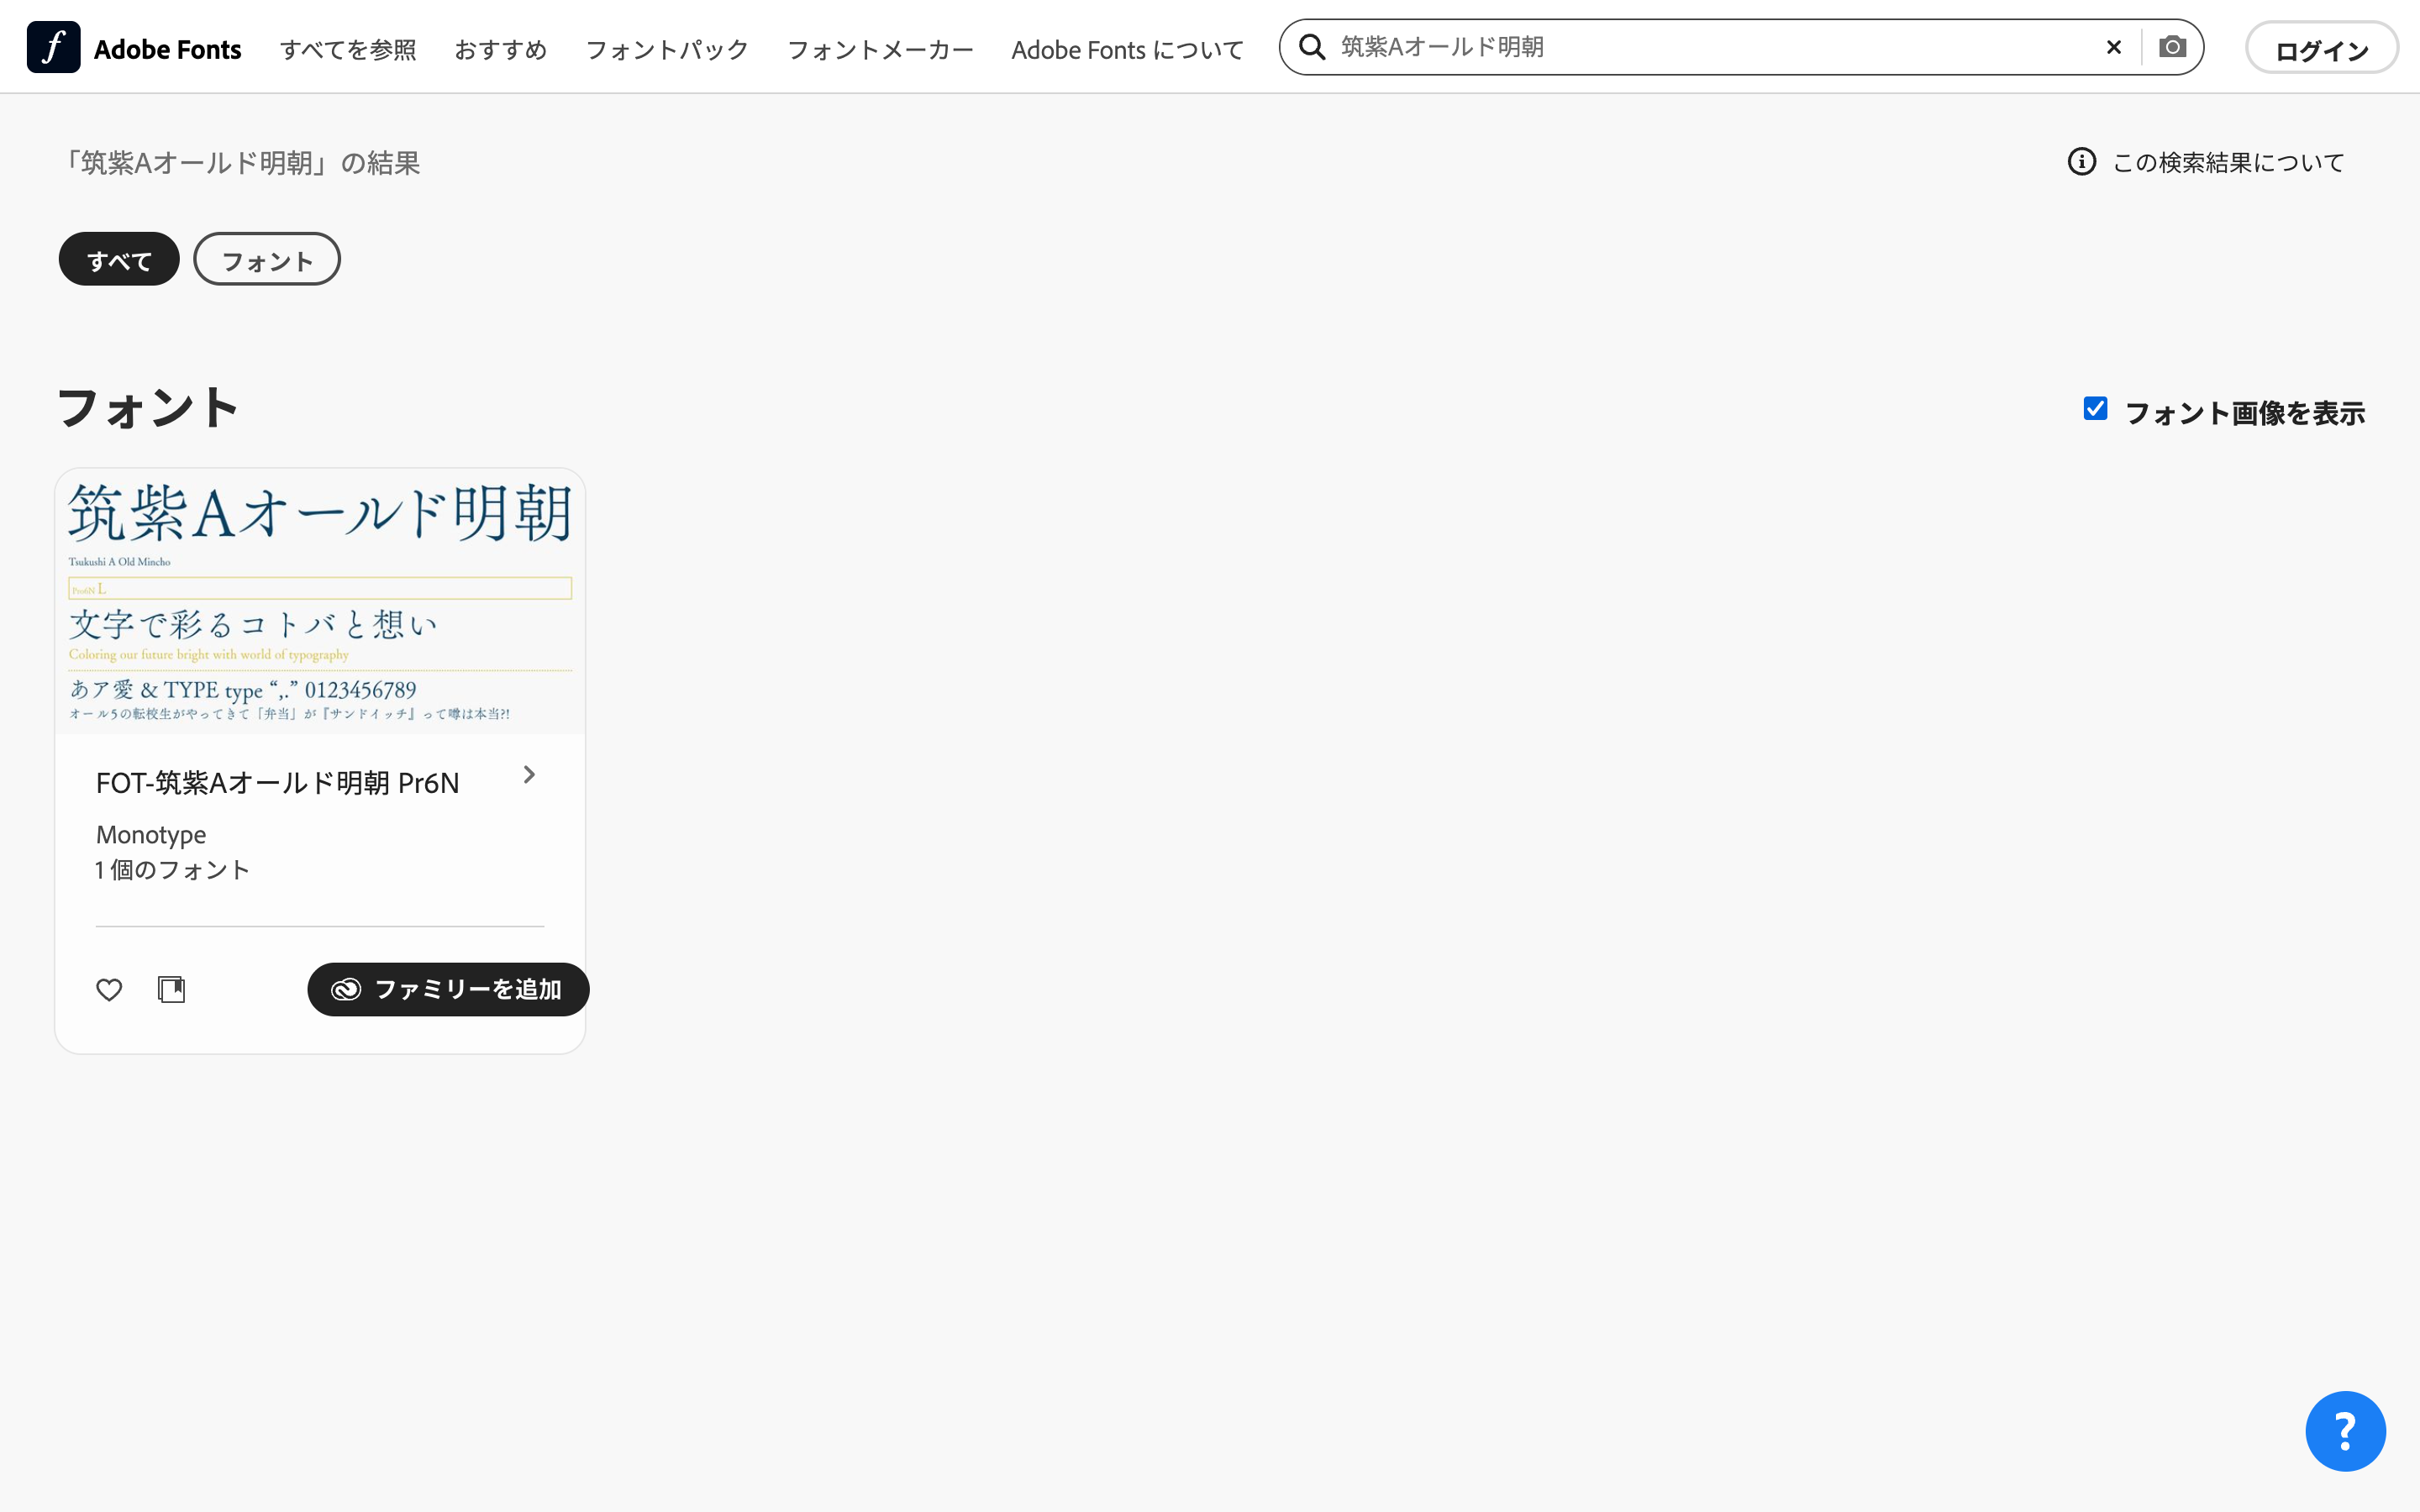Click the info icon for search results

[x=2082, y=161]
